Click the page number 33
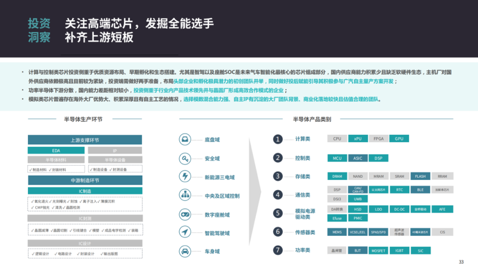Image resolution: width=478 pixels, height=269 pixels. tap(461, 262)
